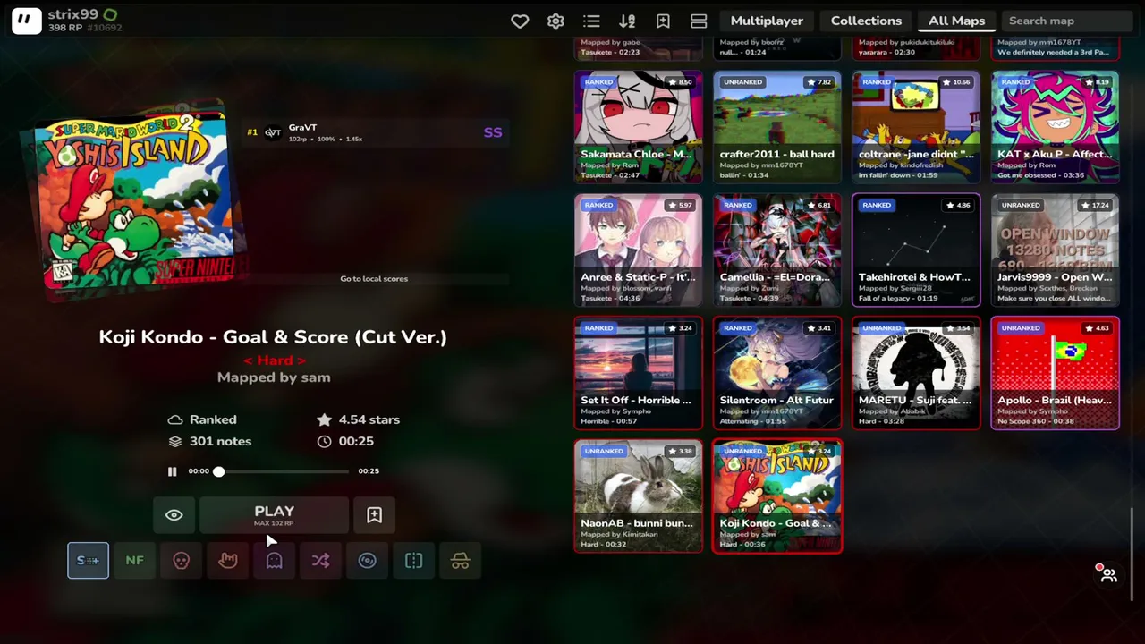Open the Jarvis9999 - Open W map
This screenshot has height=644, width=1145.
pyautogui.click(x=1055, y=250)
